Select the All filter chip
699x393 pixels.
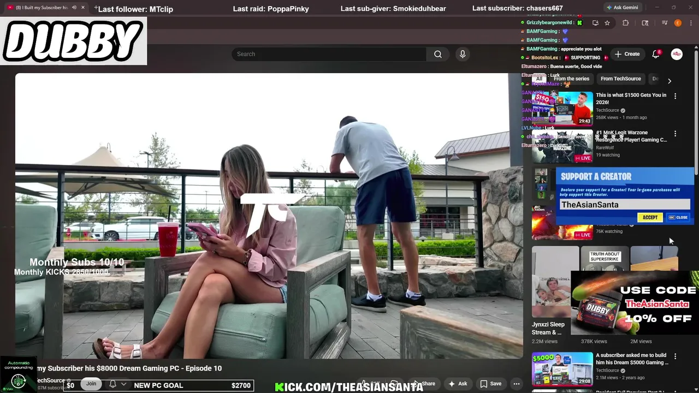pos(538,79)
